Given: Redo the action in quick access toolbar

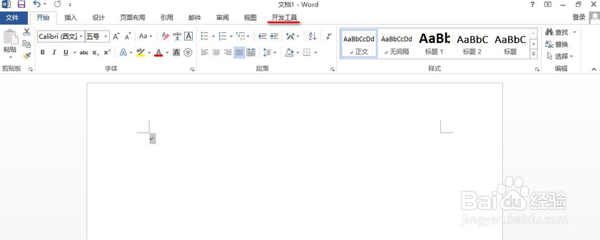Looking at the screenshot, I should [58, 5].
